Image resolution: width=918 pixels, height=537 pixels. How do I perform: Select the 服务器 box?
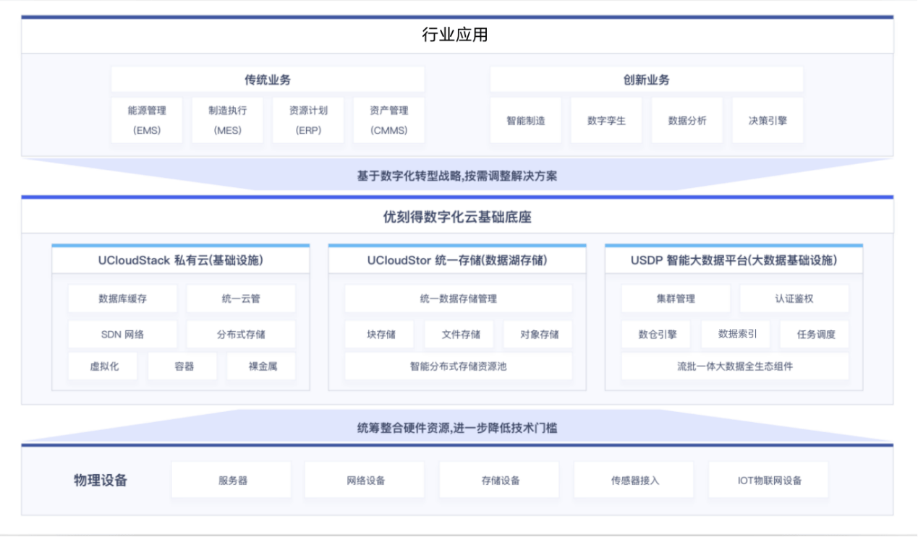[x=231, y=480]
